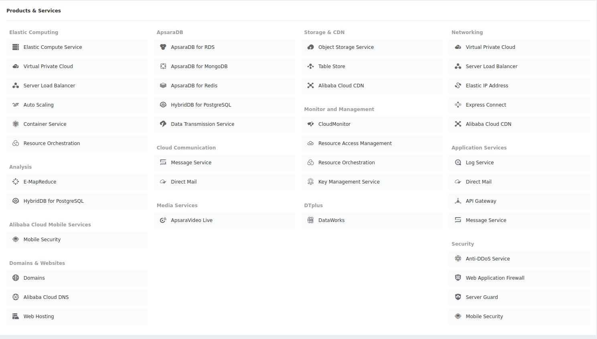Click the Key Management Service icon

pyautogui.click(x=311, y=182)
